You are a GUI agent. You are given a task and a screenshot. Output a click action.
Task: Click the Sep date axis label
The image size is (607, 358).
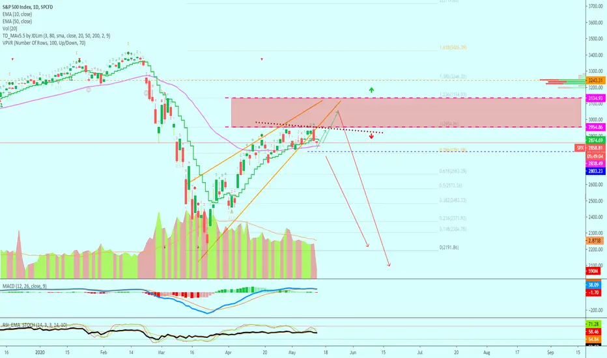[x=550, y=353]
